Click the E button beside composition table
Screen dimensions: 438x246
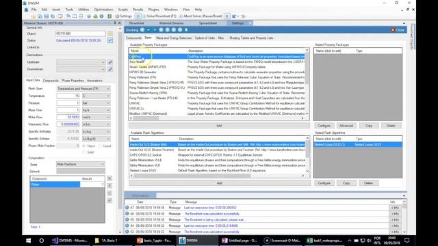(x=109, y=185)
